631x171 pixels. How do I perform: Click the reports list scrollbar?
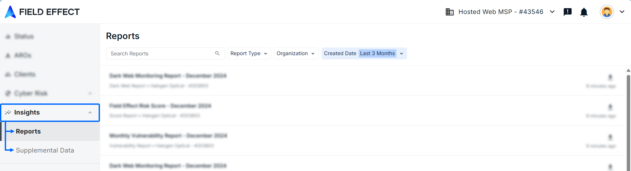pos(628,123)
